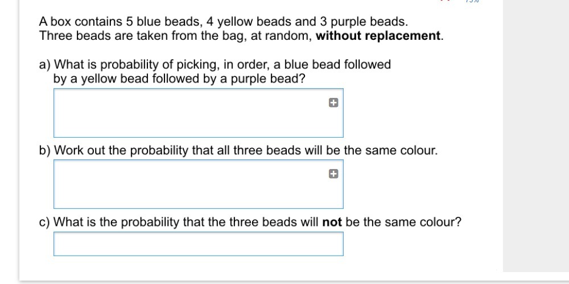Expand answer box a with plus icon
This screenshot has height=284, width=569.
pos(333,103)
